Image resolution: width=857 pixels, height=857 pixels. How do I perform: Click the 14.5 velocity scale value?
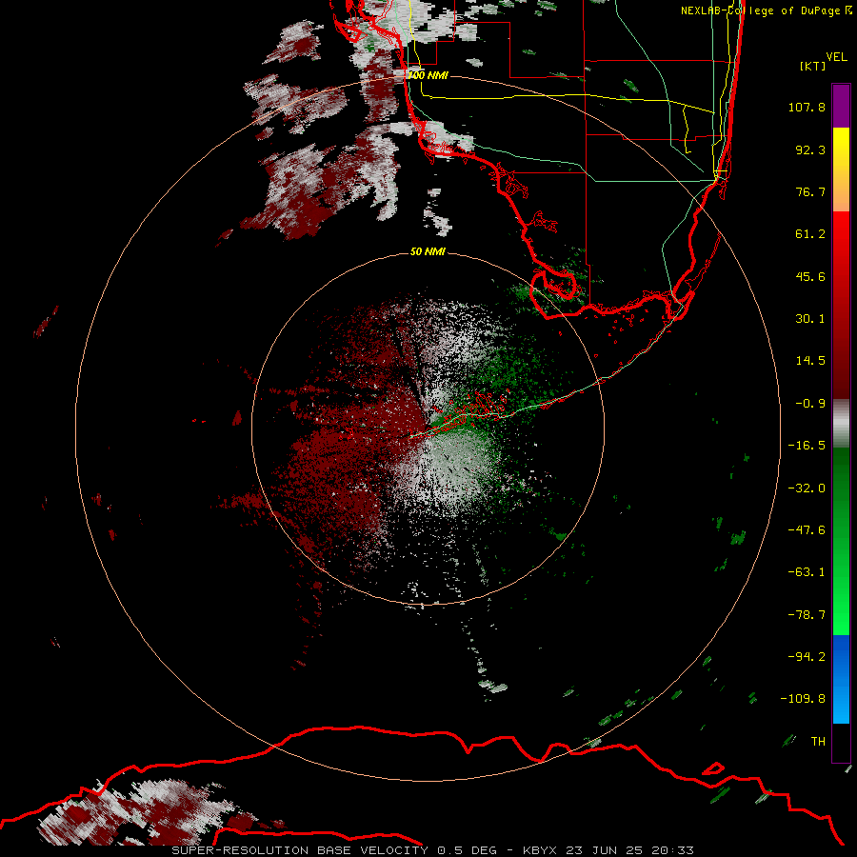click(x=810, y=361)
